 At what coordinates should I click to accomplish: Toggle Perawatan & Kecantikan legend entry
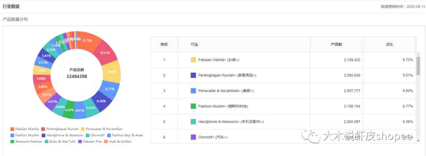click(102, 129)
